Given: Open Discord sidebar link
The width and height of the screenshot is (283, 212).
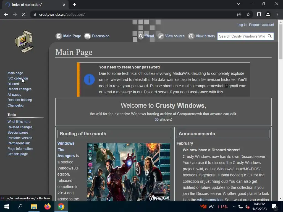Looking at the screenshot, I should pyautogui.click(x=13, y=84).
